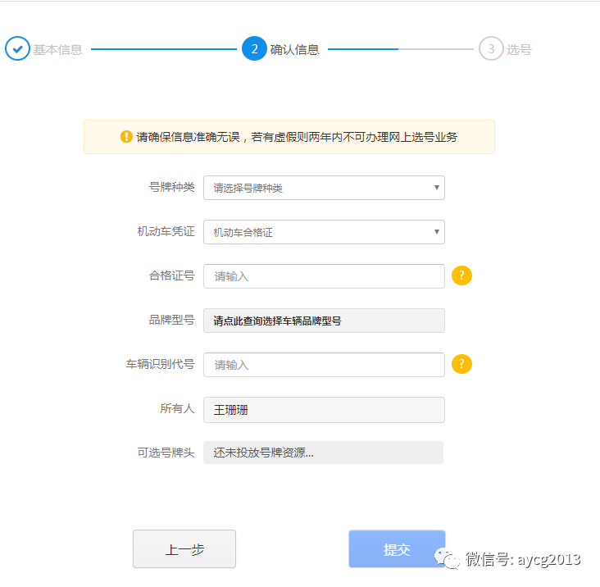Viewport: 600px width, 587px height.
Task: Select the 选号 step label
Action: tap(519, 49)
